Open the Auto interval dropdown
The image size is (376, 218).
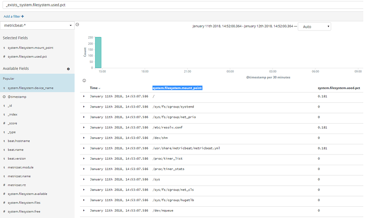coord(314,26)
